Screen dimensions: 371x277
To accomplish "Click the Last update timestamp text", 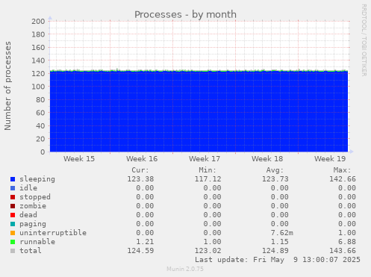I will click(278, 260).
